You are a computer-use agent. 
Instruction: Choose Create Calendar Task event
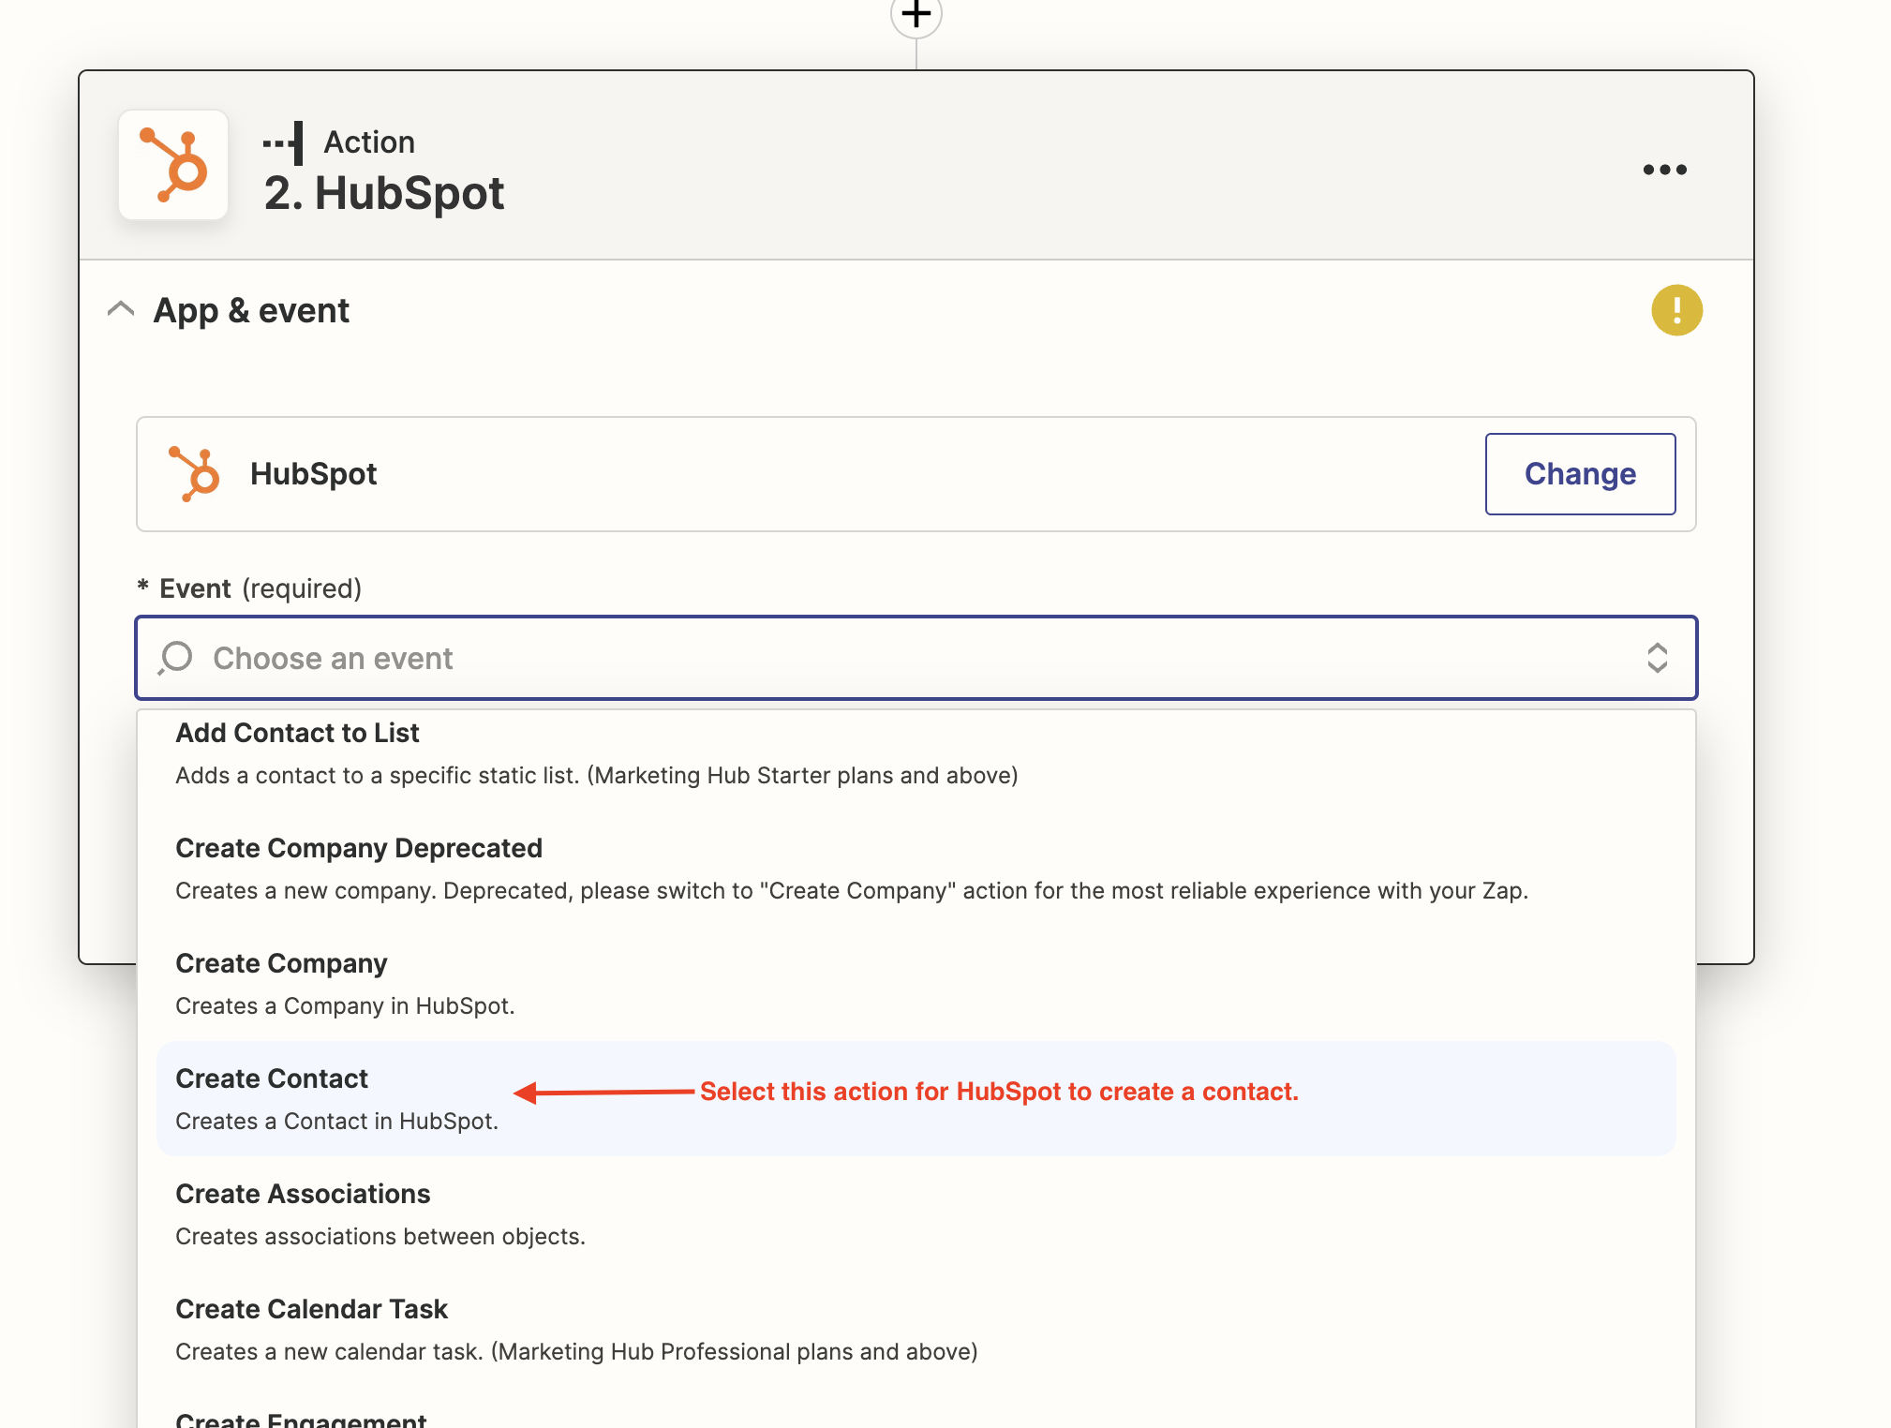tap(916, 1330)
